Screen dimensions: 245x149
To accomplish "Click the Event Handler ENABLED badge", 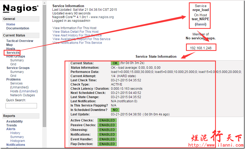I will point(107,139).
